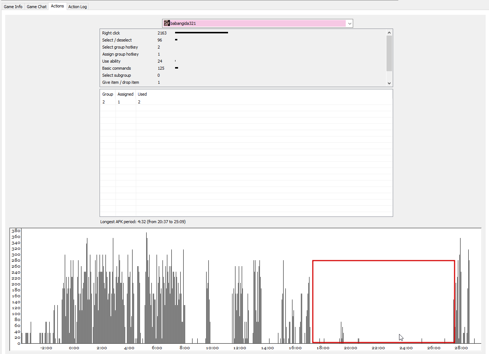Open the player selection dropdown arrow
The width and height of the screenshot is (489, 354).
tap(349, 23)
